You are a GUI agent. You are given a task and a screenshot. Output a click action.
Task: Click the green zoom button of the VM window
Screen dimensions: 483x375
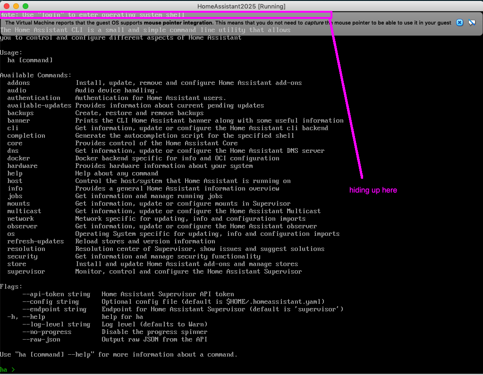click(x=25, y=6)
